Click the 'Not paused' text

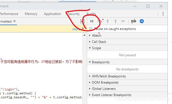point(127,55)
